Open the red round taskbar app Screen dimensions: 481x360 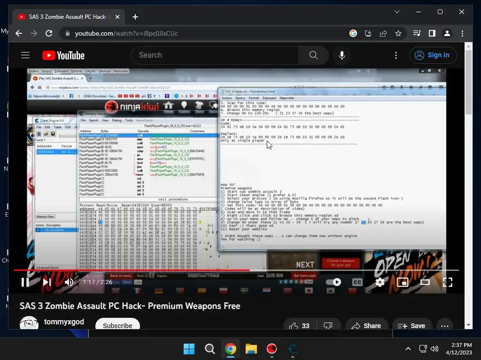[272, 349]
